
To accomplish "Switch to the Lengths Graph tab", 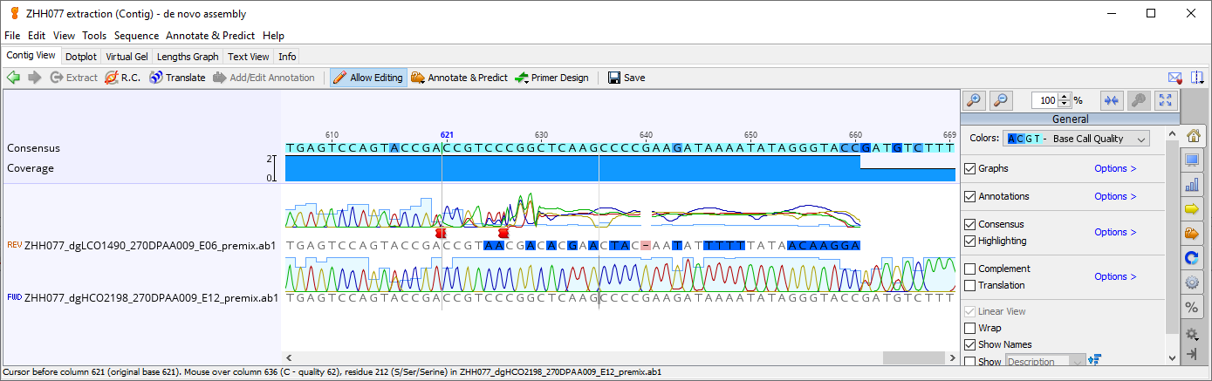I will 188,57.
